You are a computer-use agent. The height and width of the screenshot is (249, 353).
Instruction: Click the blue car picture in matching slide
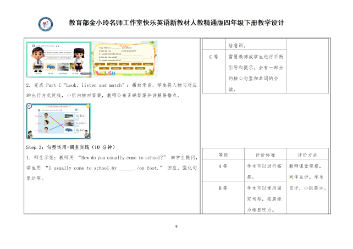(70, 130)
